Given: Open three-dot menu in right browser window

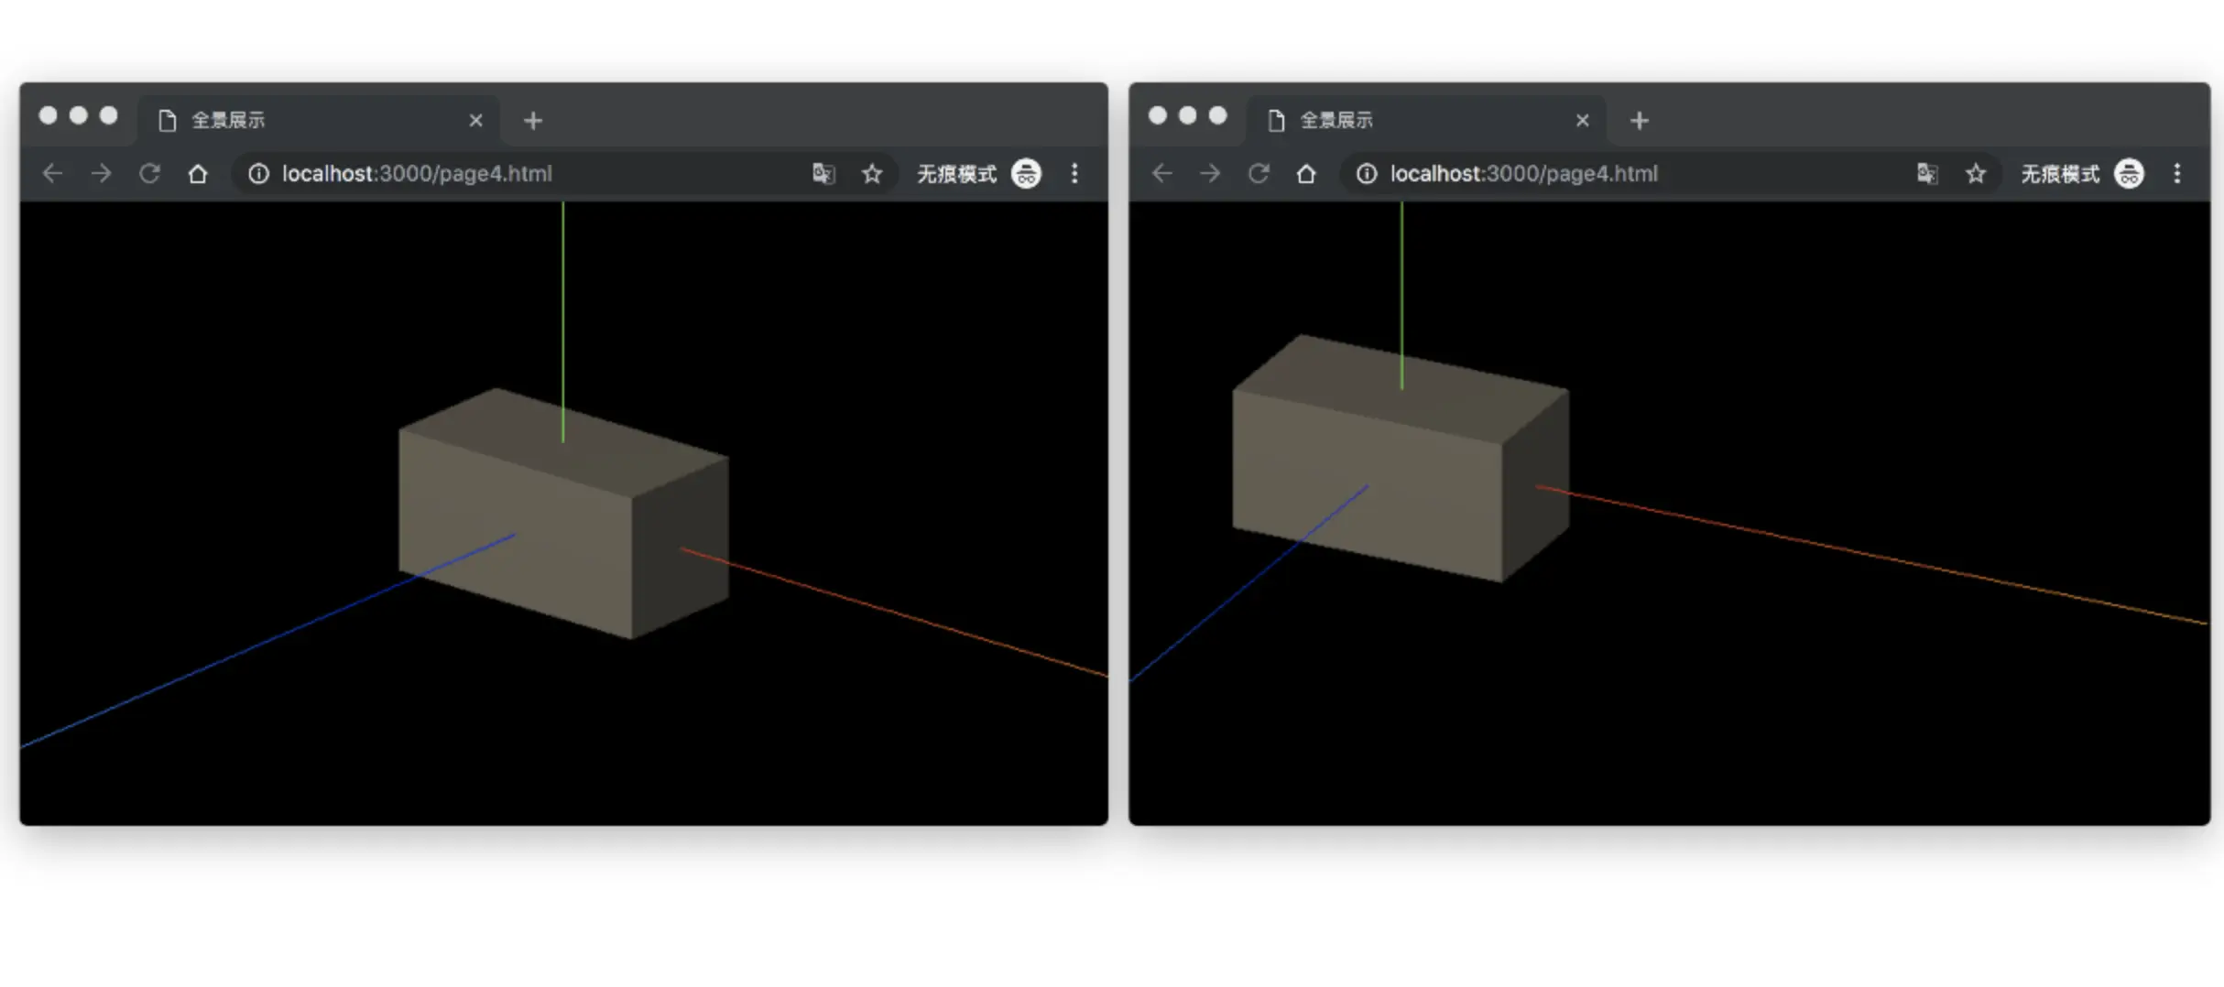Looking at the screenshot, I should [x=2177, y=173].
